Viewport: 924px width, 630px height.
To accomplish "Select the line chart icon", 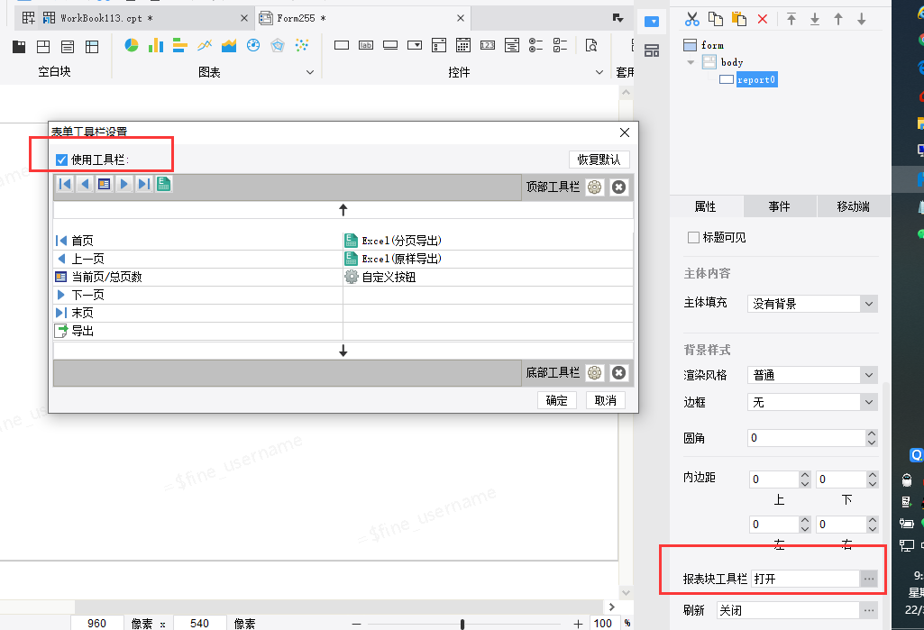I will (x=205, y=45).
